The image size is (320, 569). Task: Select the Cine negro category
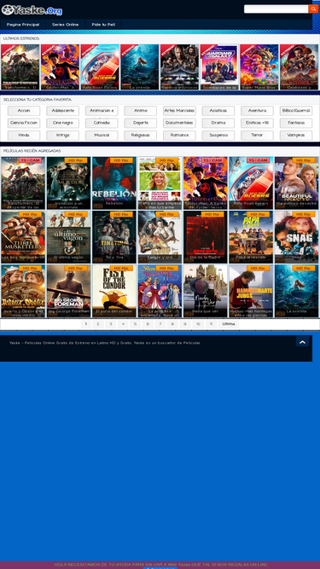(x=63, y=123)
